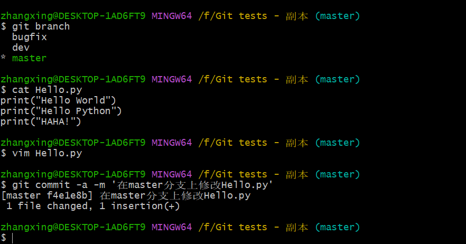Image resolution: width=466 pixels, height=244 pixels.
Task: Click the commit message in the '[master' output line
Action: pyautogui.click(x=175, y=195)
